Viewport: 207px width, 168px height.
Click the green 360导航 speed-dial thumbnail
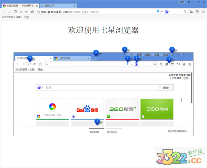point(157,109)
